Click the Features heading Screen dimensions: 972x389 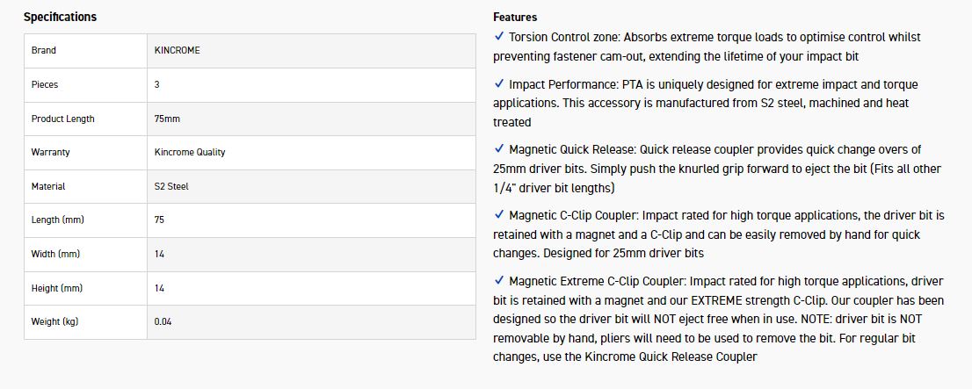515,17
